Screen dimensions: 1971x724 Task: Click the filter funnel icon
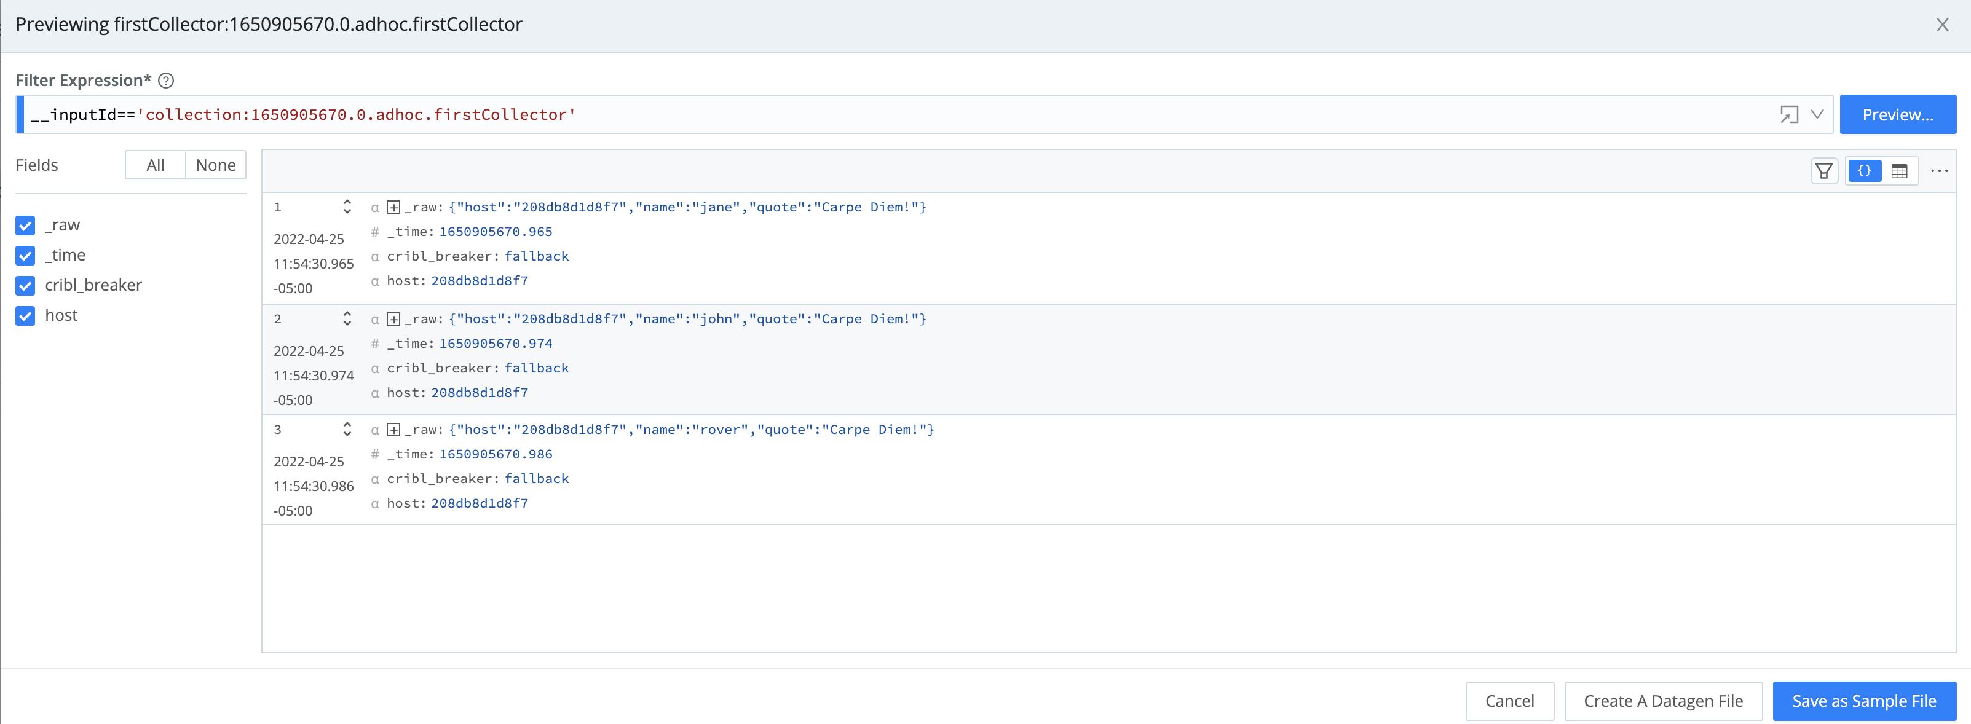[1823, 170]
